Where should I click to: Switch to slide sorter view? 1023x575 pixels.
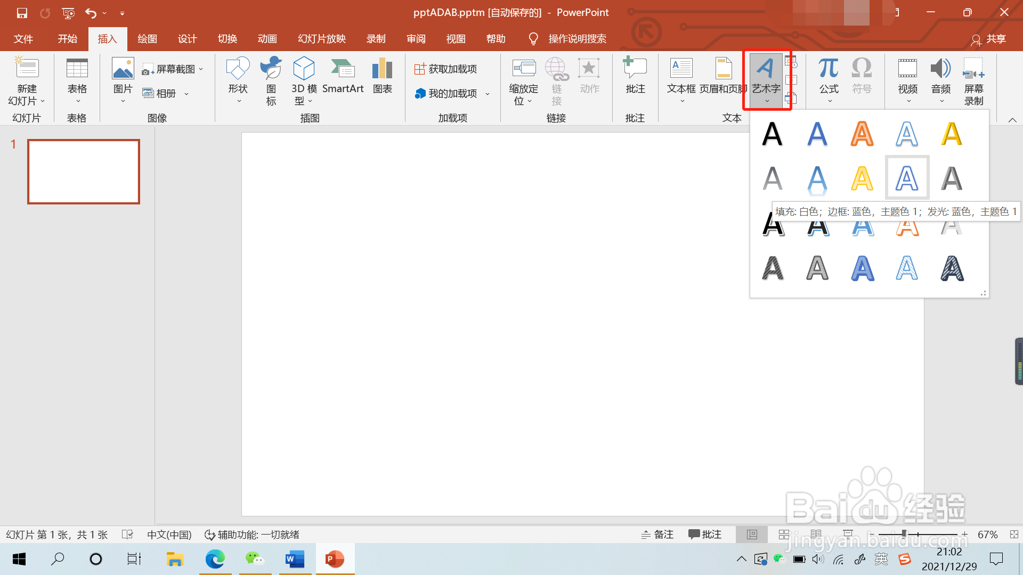(x=784, y=535)
